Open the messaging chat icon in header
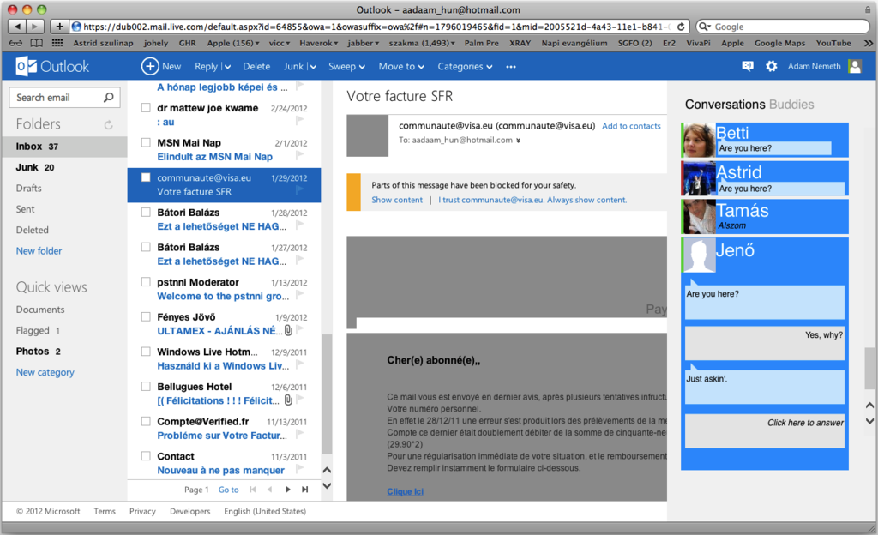Screen dimensions: 878x535 [x=748, y=66]
